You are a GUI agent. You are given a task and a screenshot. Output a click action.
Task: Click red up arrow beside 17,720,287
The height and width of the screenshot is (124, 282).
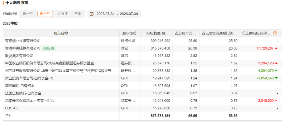click(x=276, y=48)
